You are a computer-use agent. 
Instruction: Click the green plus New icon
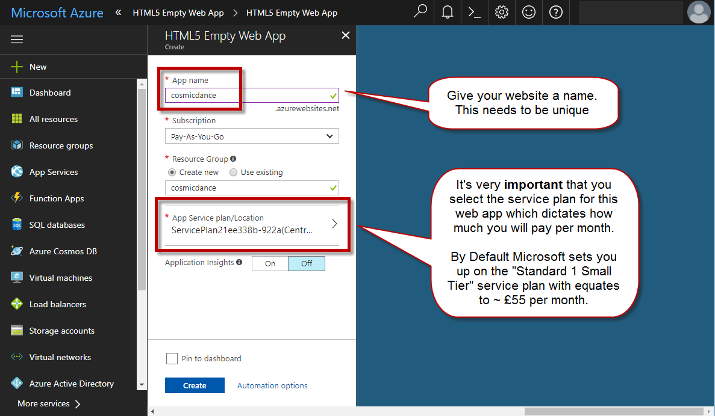coord(16,67)
